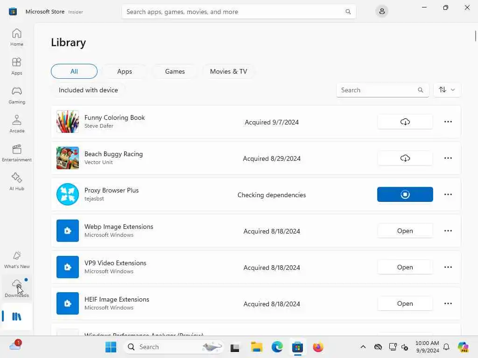Image resolution: width=478 pixels, height=358 pixels.
Task: Click the magnifier in the top search bar
Action: tap(348, 12)
